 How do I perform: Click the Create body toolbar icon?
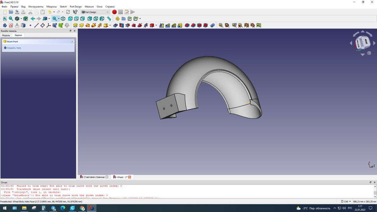tap(5, 25)
